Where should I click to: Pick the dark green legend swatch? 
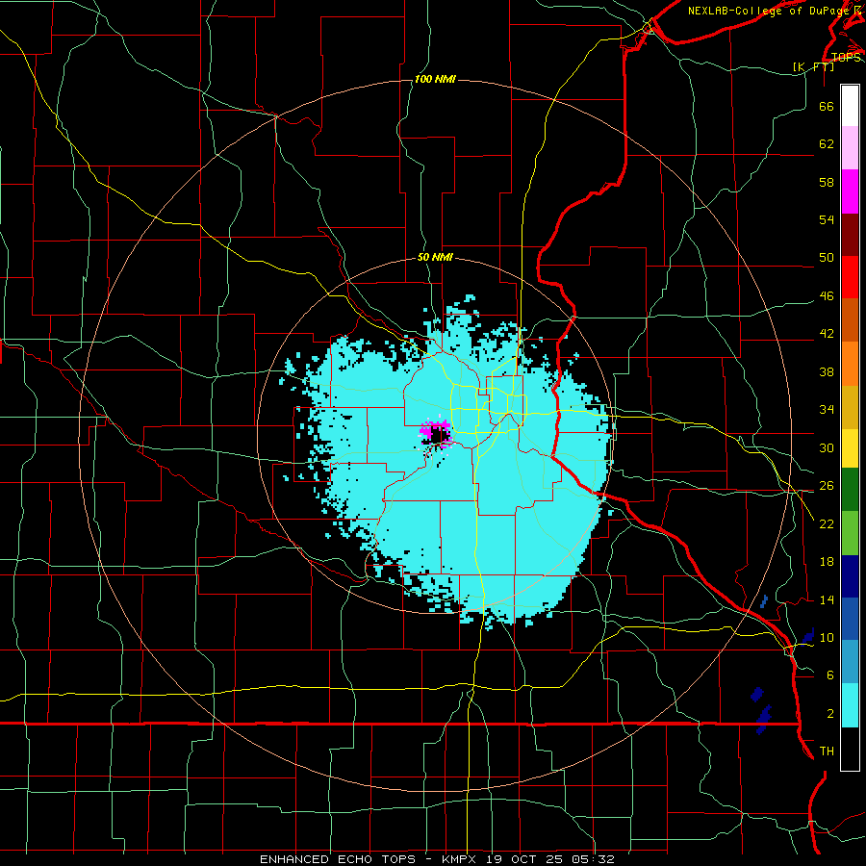pyautogui.click(x=850, y=490)
